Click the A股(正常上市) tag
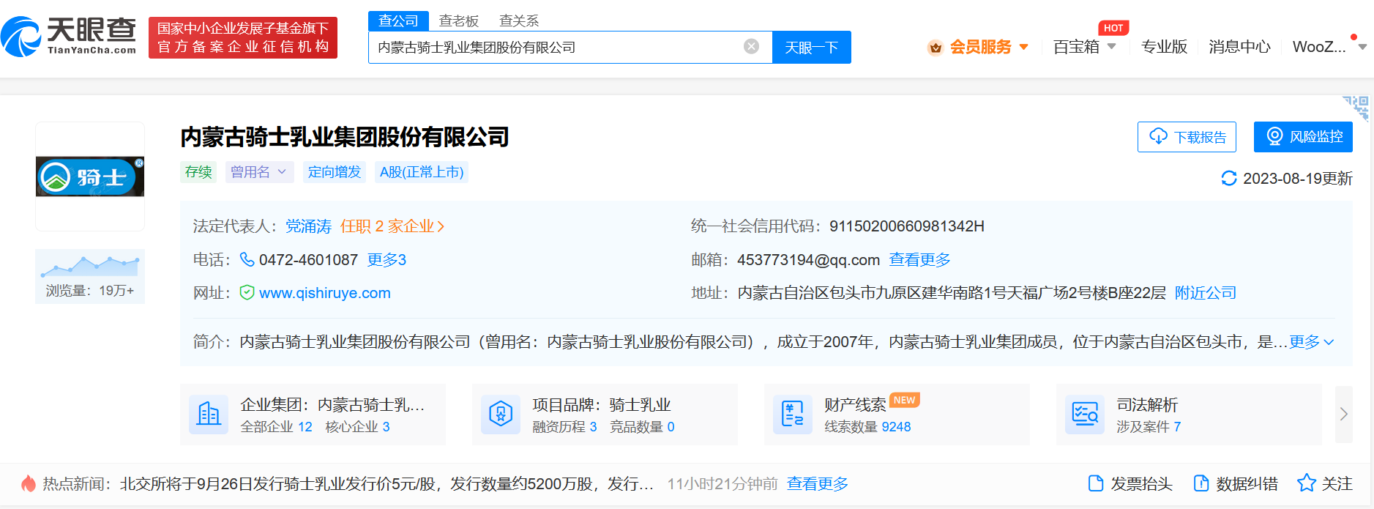 tap(422, 172)
